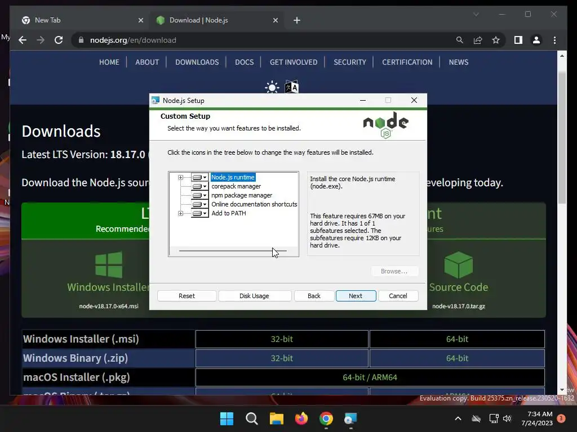The height and width of the screenshot is (432, 577).
Task: Share this page from address bar
Action: click(x=478, y=40)
